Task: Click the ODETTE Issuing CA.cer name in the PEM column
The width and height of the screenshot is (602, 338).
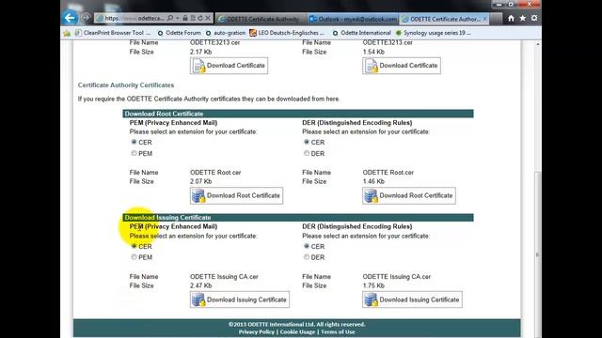Action: 224,277
